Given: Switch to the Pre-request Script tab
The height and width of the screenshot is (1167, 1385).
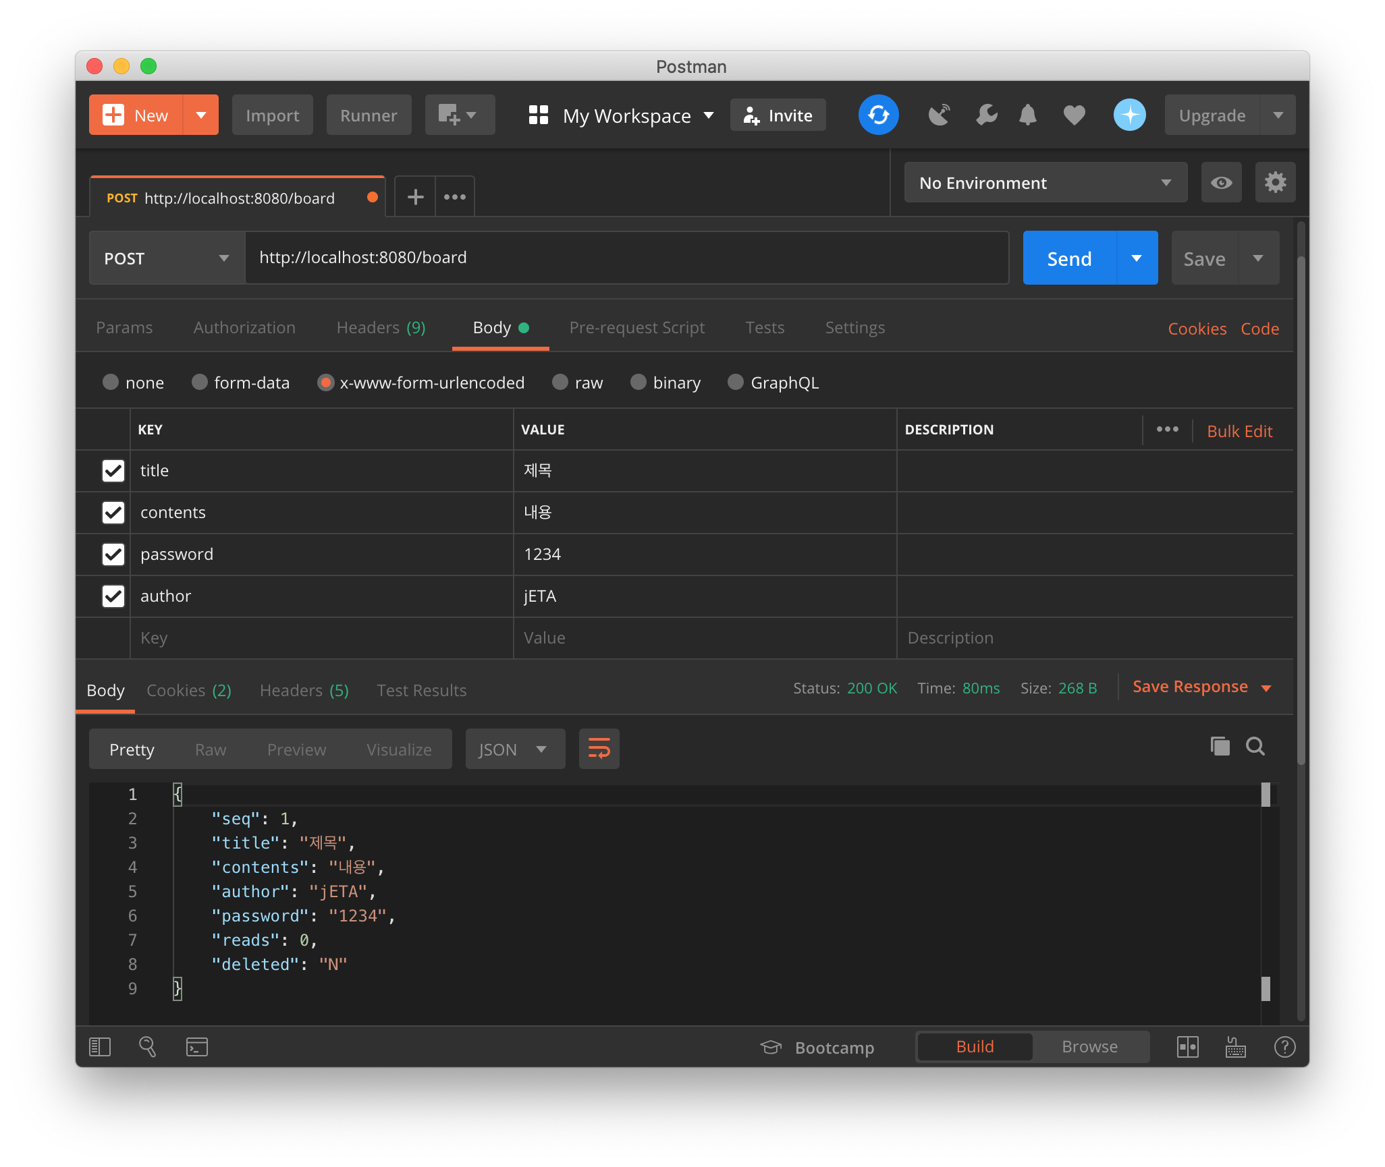Looking at the screenshot, I should click(636, 328).
